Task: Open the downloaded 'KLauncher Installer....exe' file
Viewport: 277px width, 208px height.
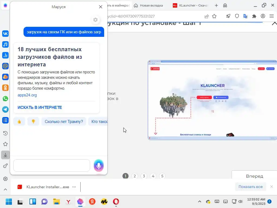Action: (x=44, y=187)
